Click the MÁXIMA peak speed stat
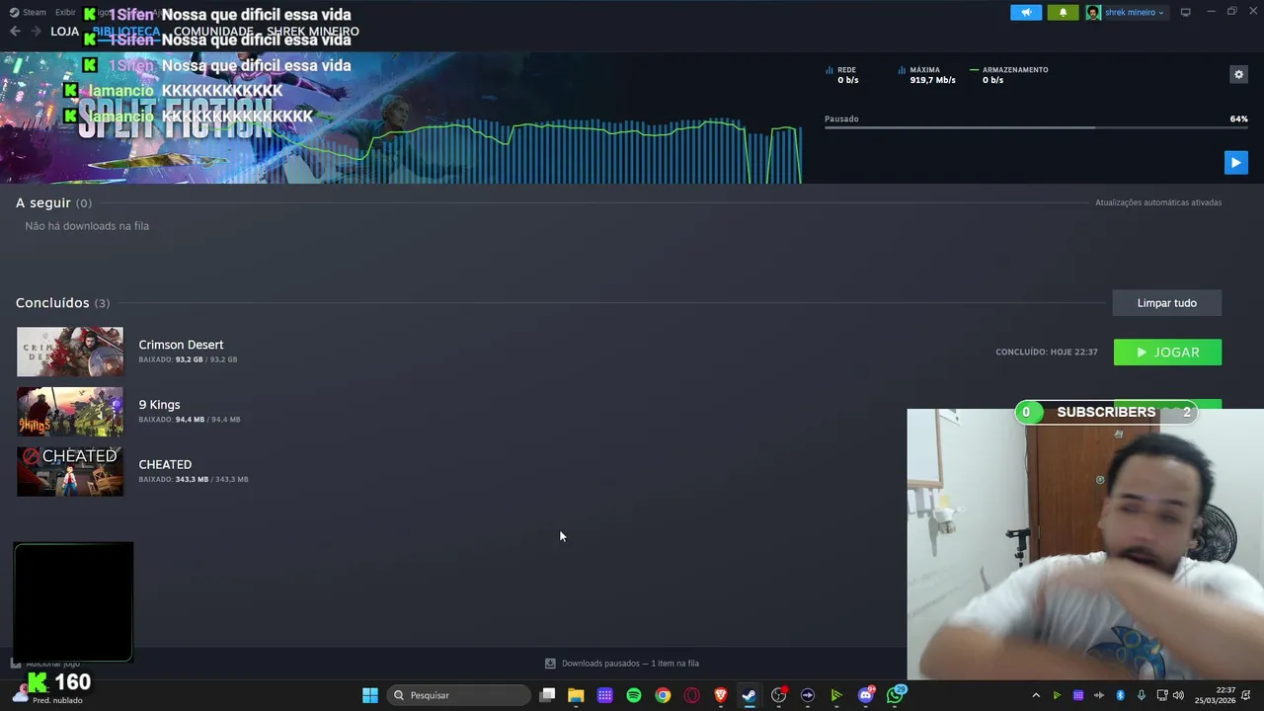This screenshot has width=1264, height=711. point(926,75)
